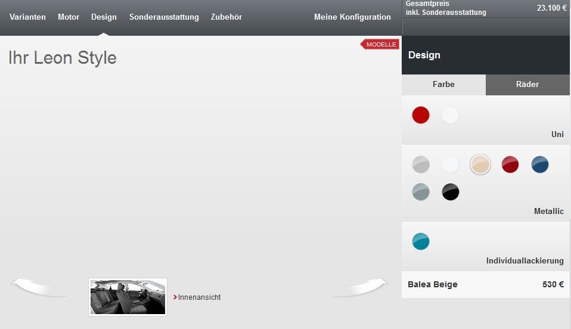Click the Innenansicht link
The width and height of the screenshot is (571, 329).
point(199,297)
